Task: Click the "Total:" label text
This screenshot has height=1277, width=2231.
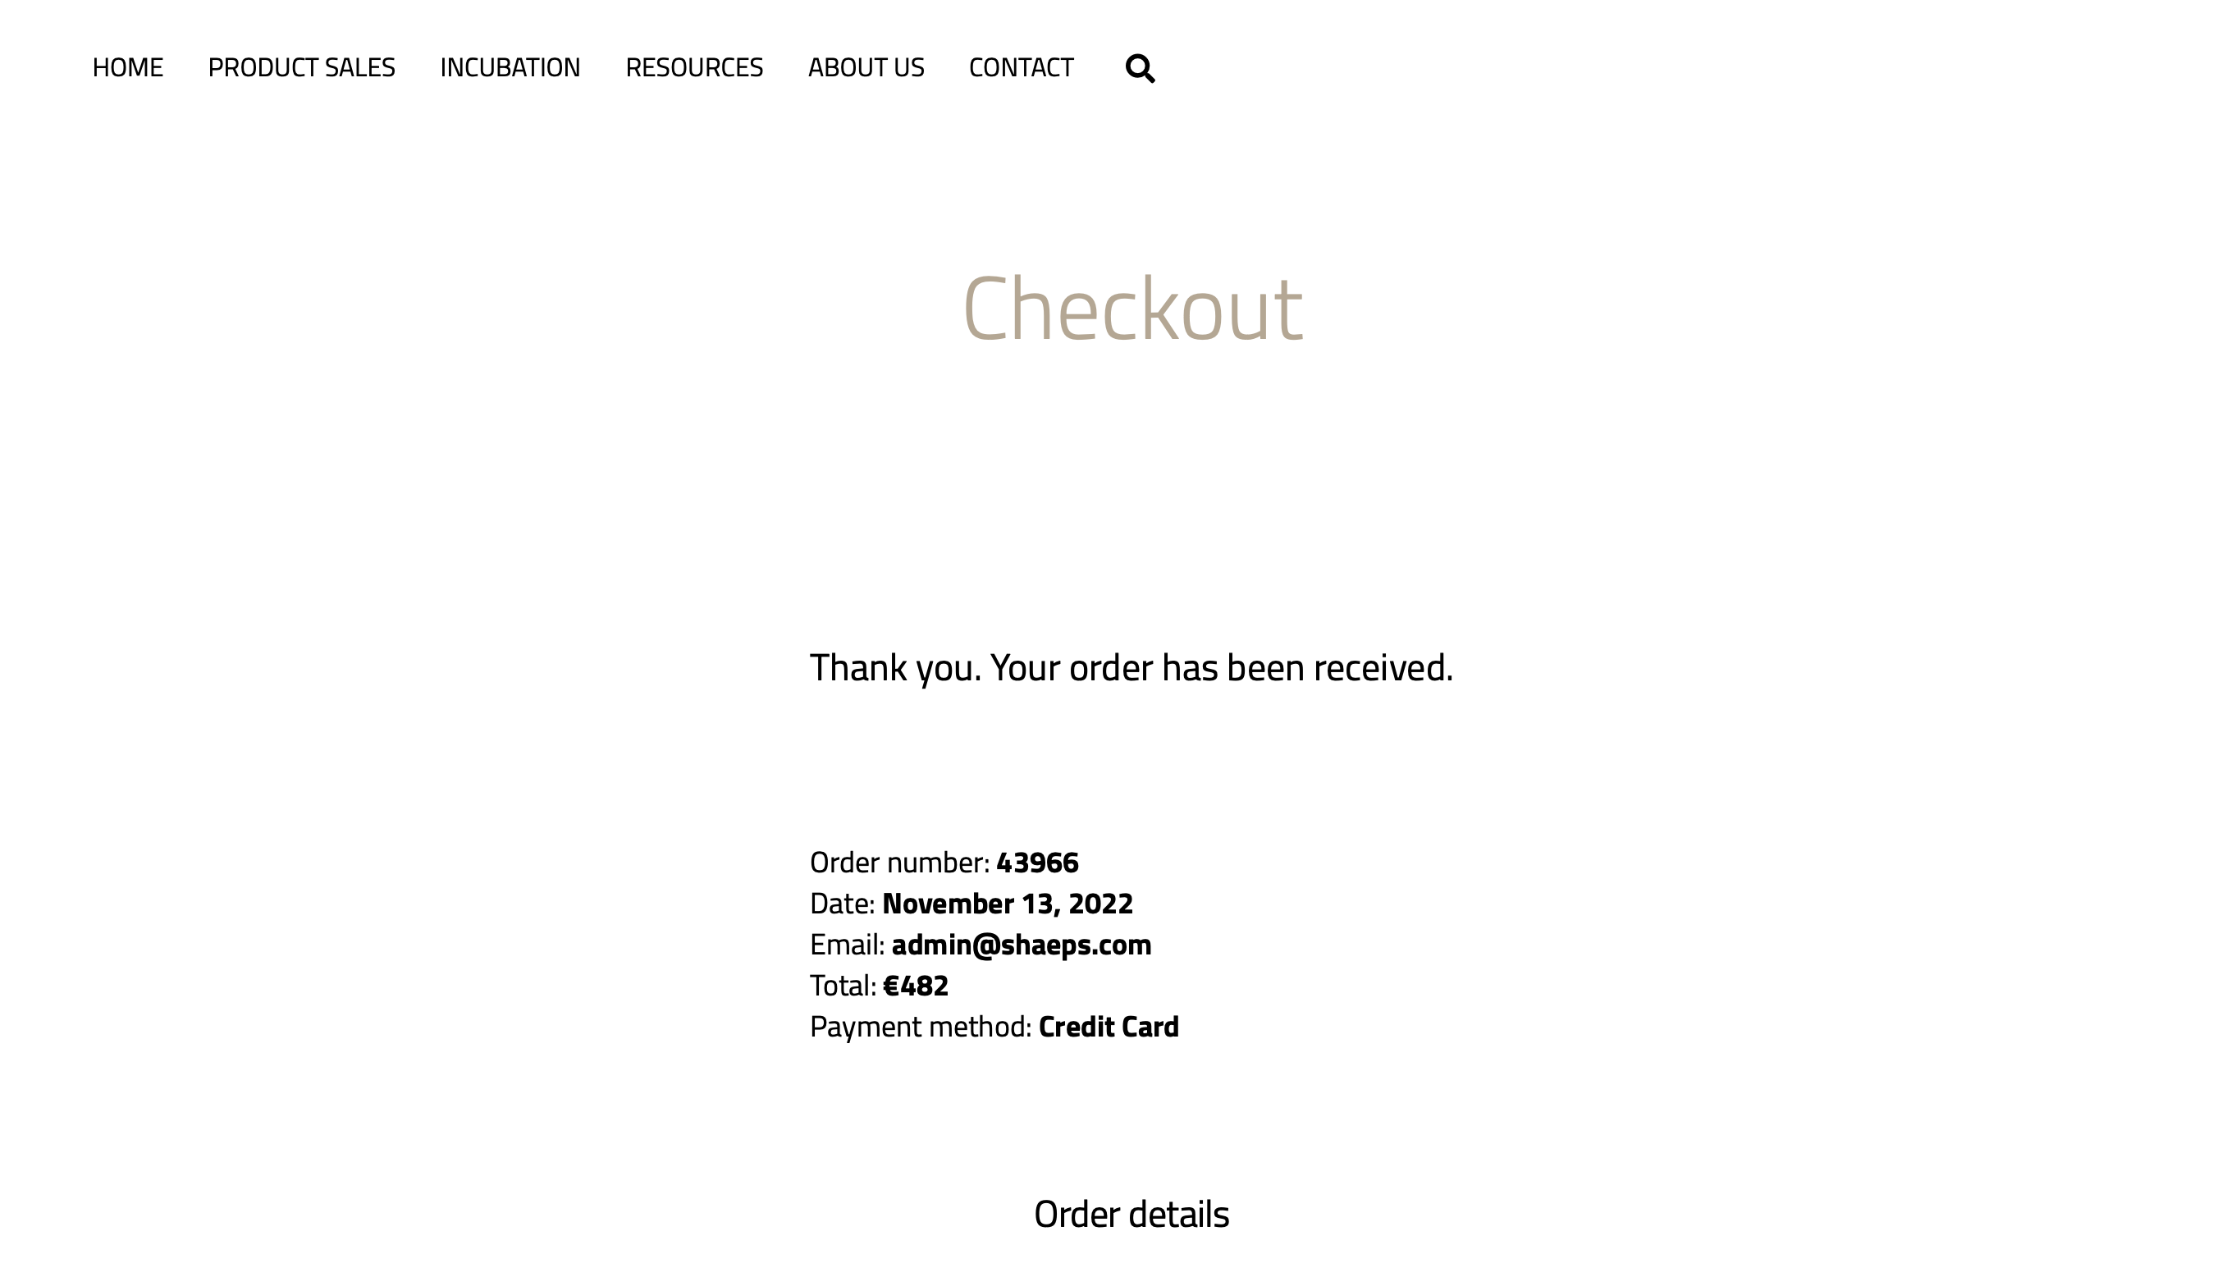Action: coord(843,986)
